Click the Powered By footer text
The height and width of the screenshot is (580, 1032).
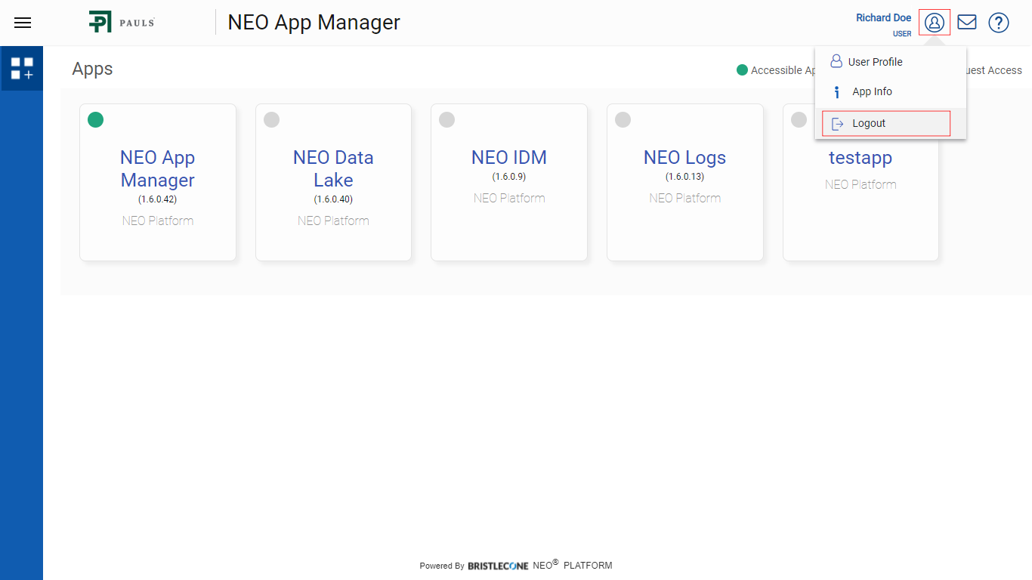click(442, 566)
